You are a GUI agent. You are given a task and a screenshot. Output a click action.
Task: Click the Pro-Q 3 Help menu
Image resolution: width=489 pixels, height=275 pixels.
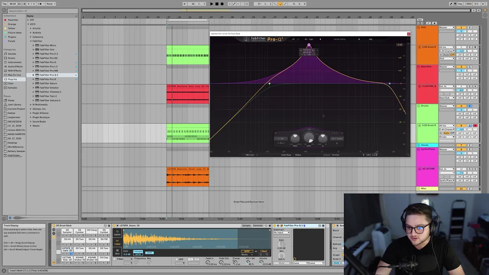coord(371,39)
